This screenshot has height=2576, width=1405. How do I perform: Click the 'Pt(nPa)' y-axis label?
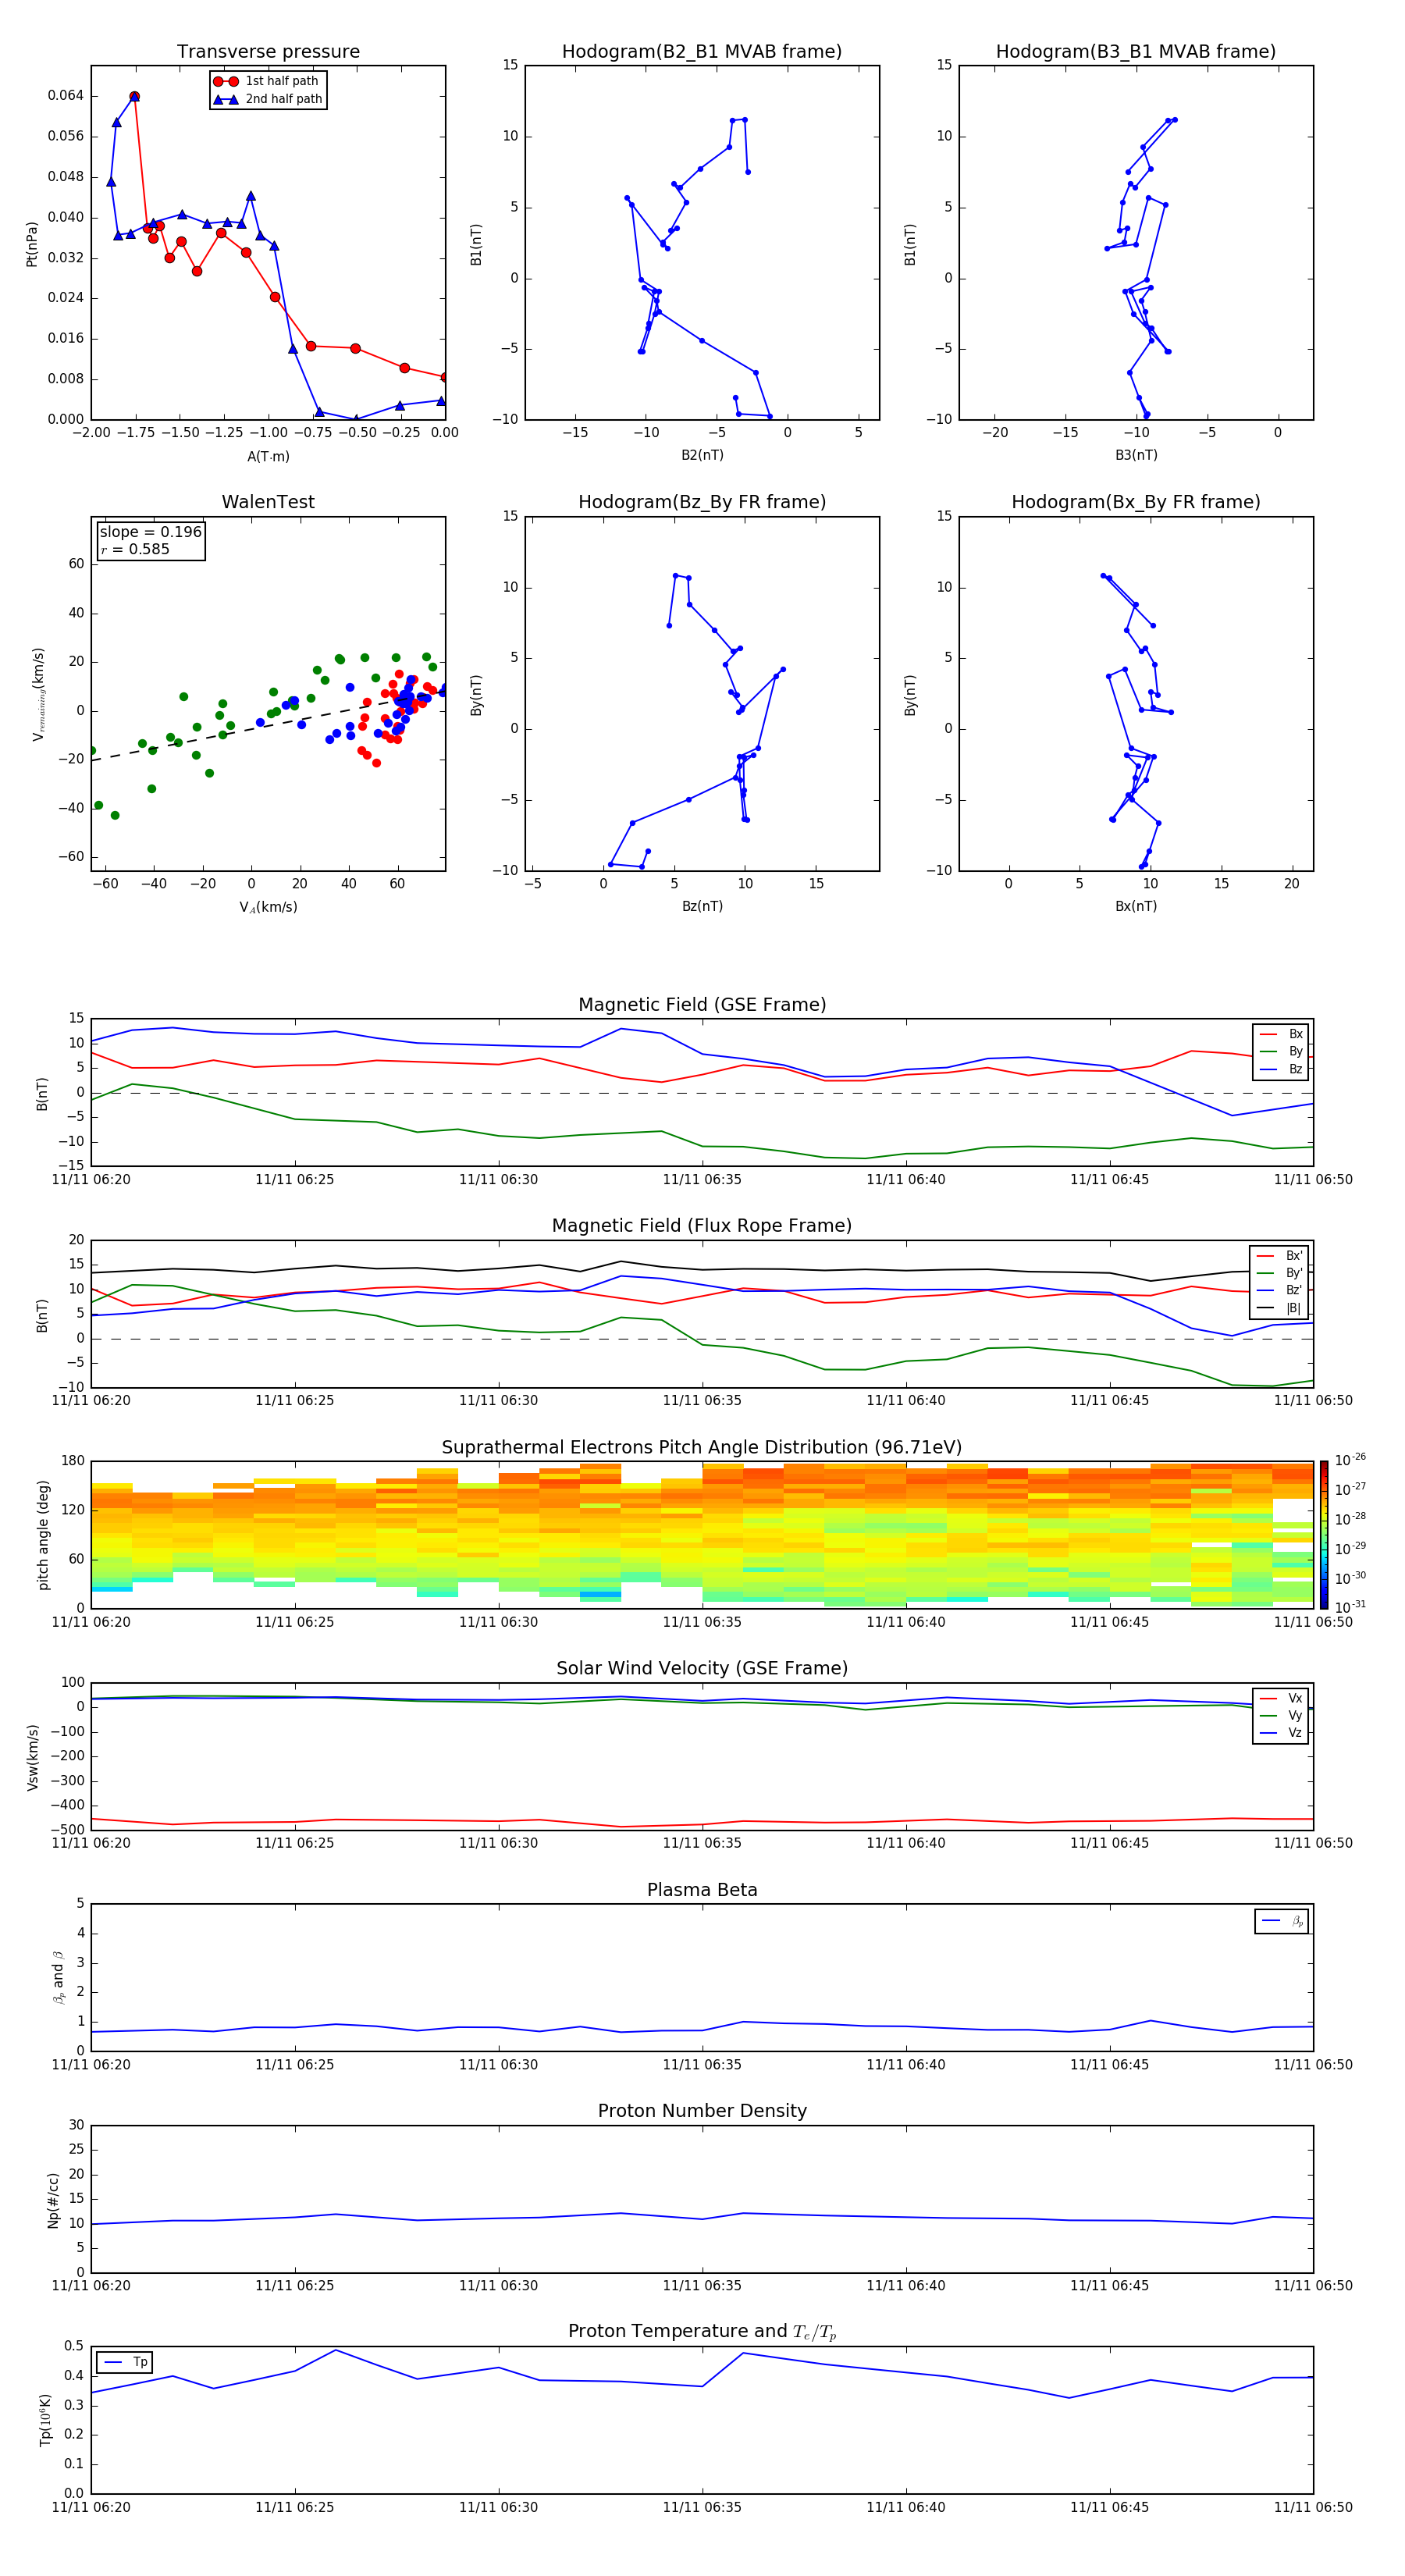coord(32,243)
